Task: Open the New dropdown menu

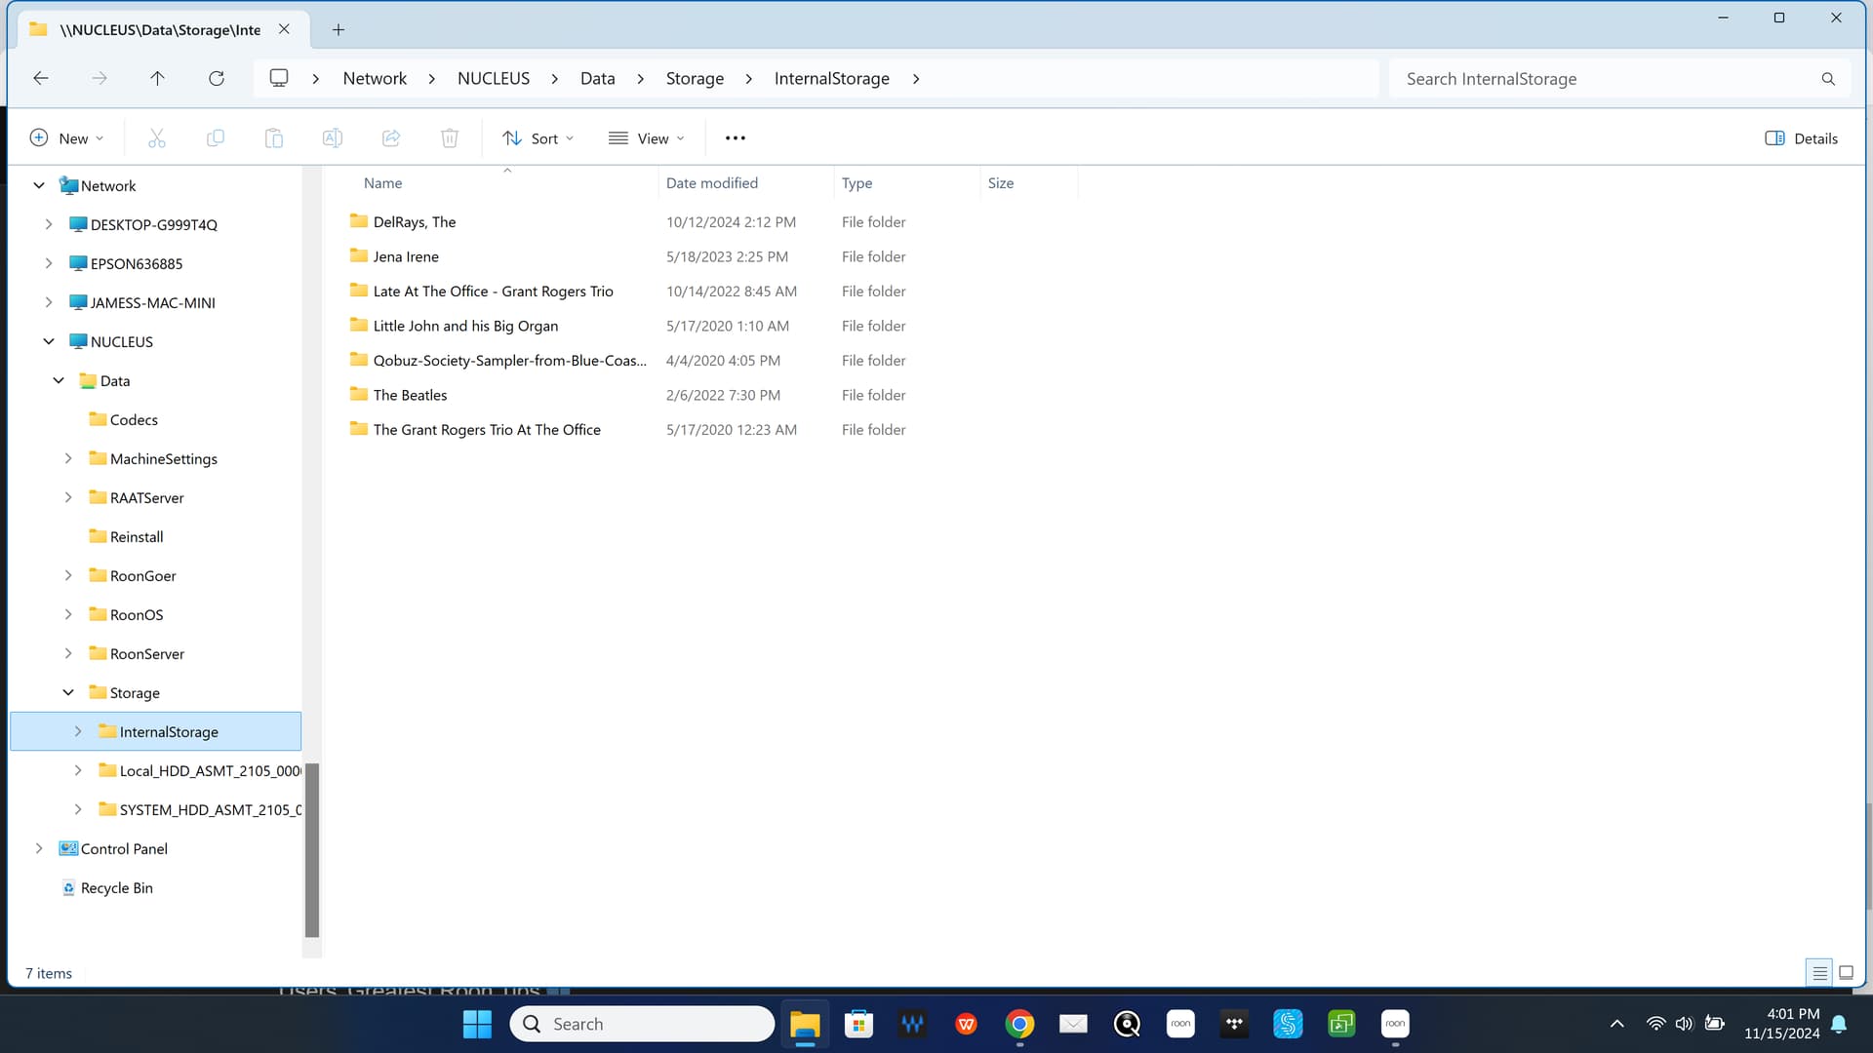Action: pos(66,138)
